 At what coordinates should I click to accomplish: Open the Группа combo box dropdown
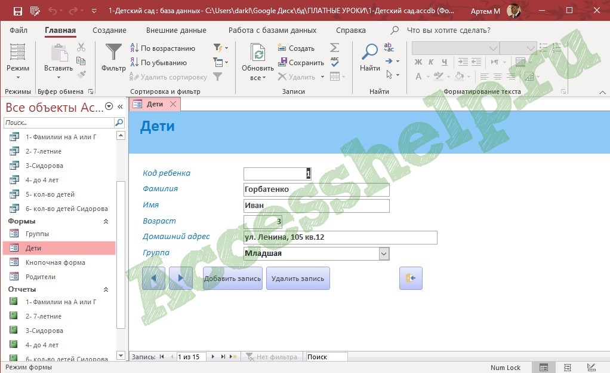tap(384, 253)
